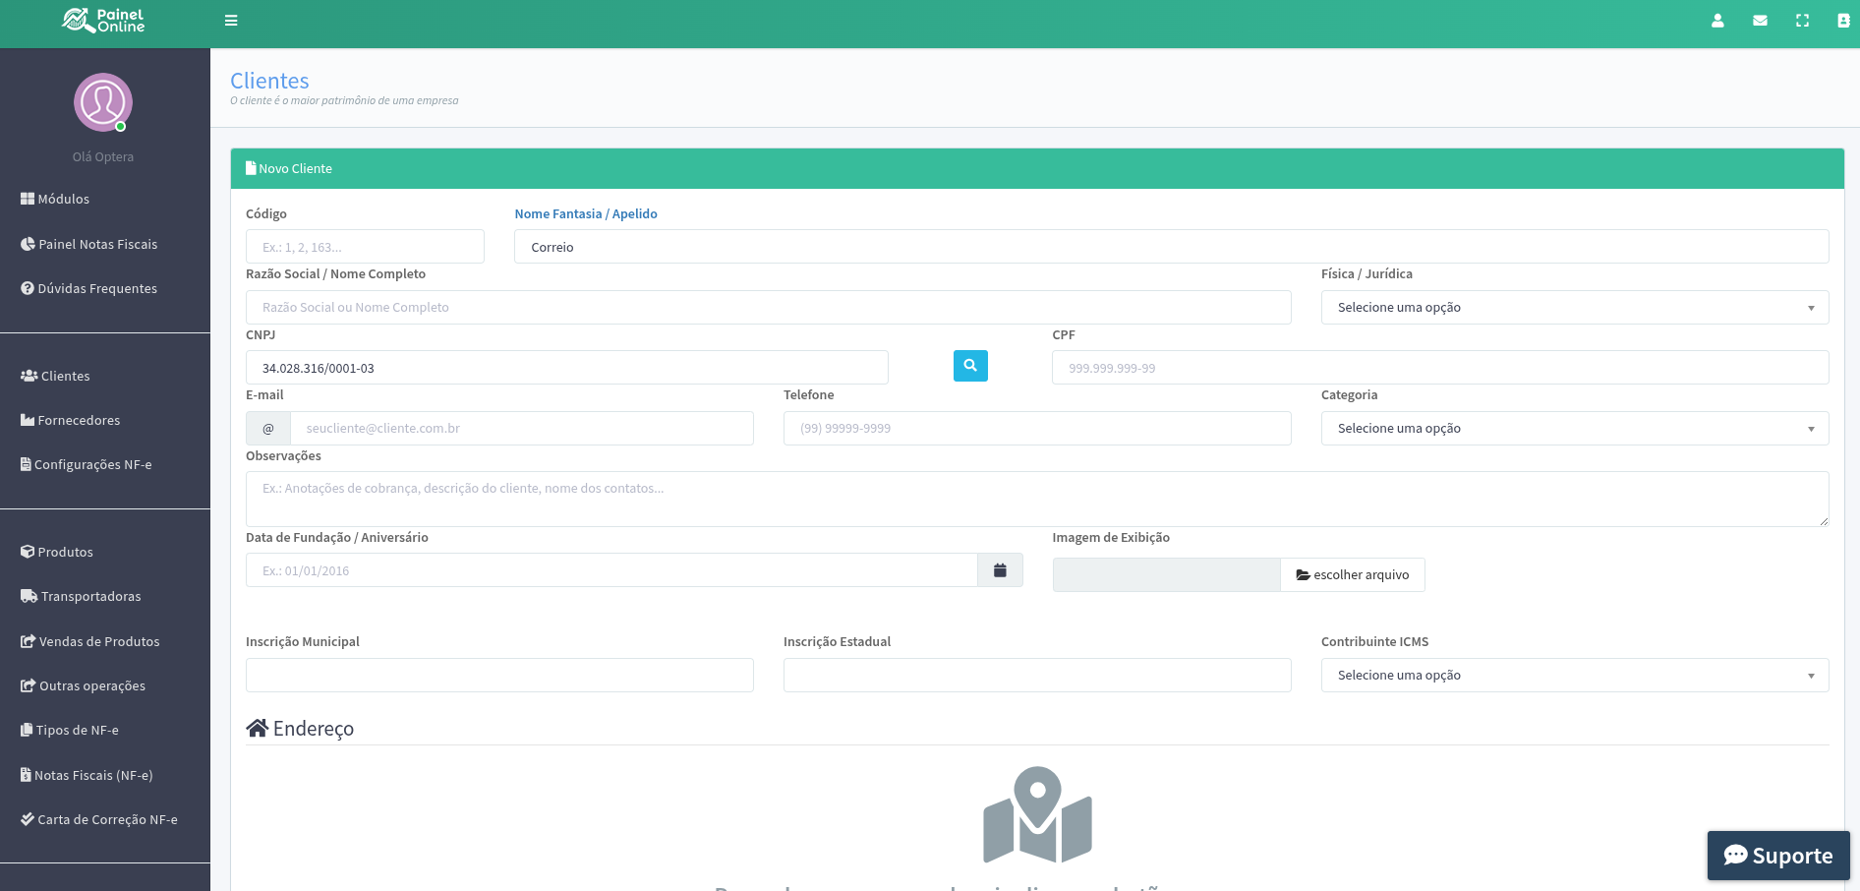This screenshot has height=891, width=1860.
Task: Click the user avatar picture in sidebar
Action: pos(103,102)
